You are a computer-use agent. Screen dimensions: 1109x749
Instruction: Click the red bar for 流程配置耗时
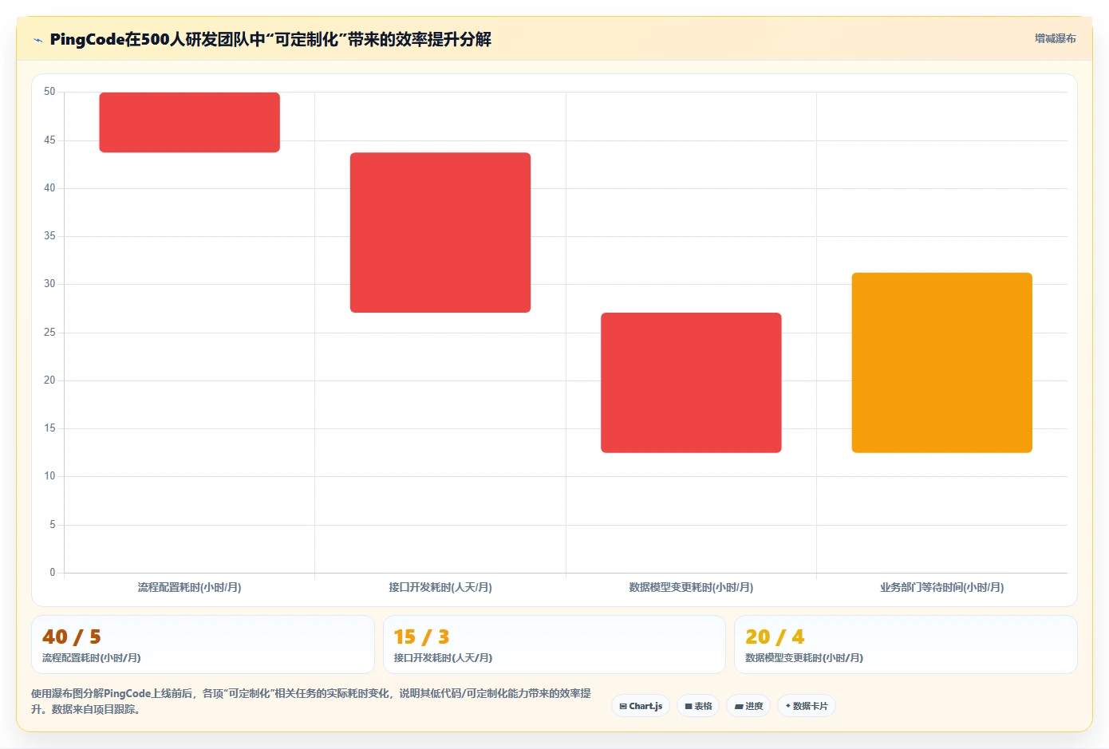coord(189,122)
